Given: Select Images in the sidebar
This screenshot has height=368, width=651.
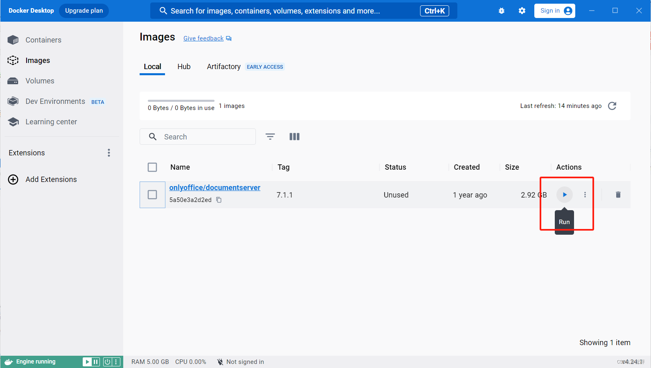Looking at the screenshot, I should (x=38, y=61).
